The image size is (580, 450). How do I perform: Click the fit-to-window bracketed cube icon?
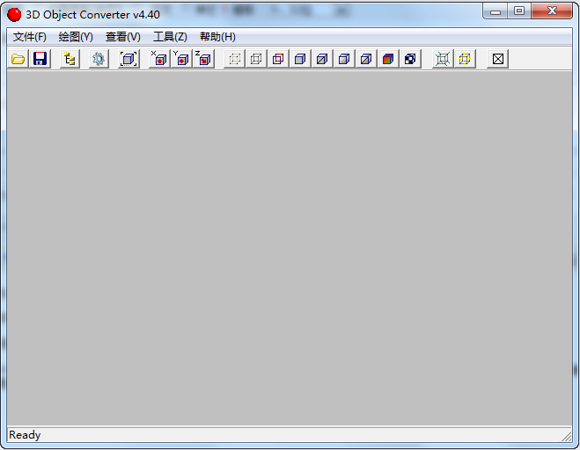pos(128,59)
